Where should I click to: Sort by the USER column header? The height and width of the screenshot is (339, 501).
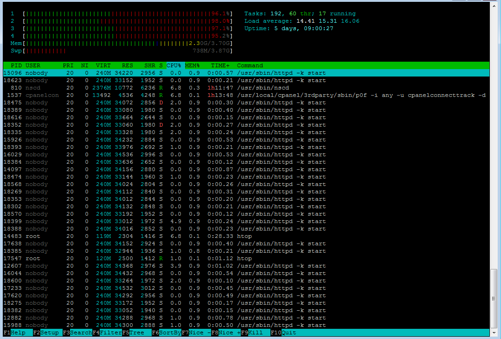33,65
